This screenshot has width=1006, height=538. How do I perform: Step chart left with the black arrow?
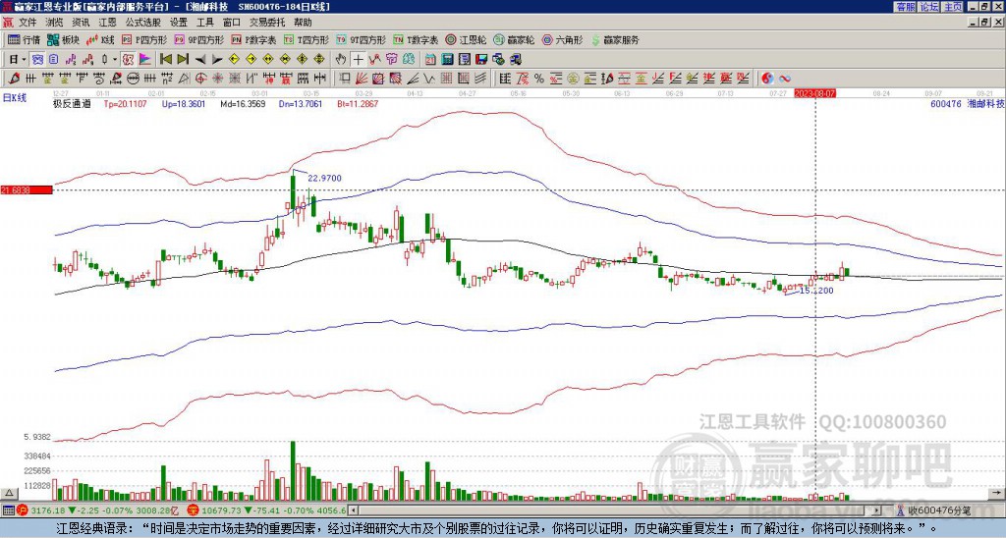pyautogui.click(x=200, y=60)
